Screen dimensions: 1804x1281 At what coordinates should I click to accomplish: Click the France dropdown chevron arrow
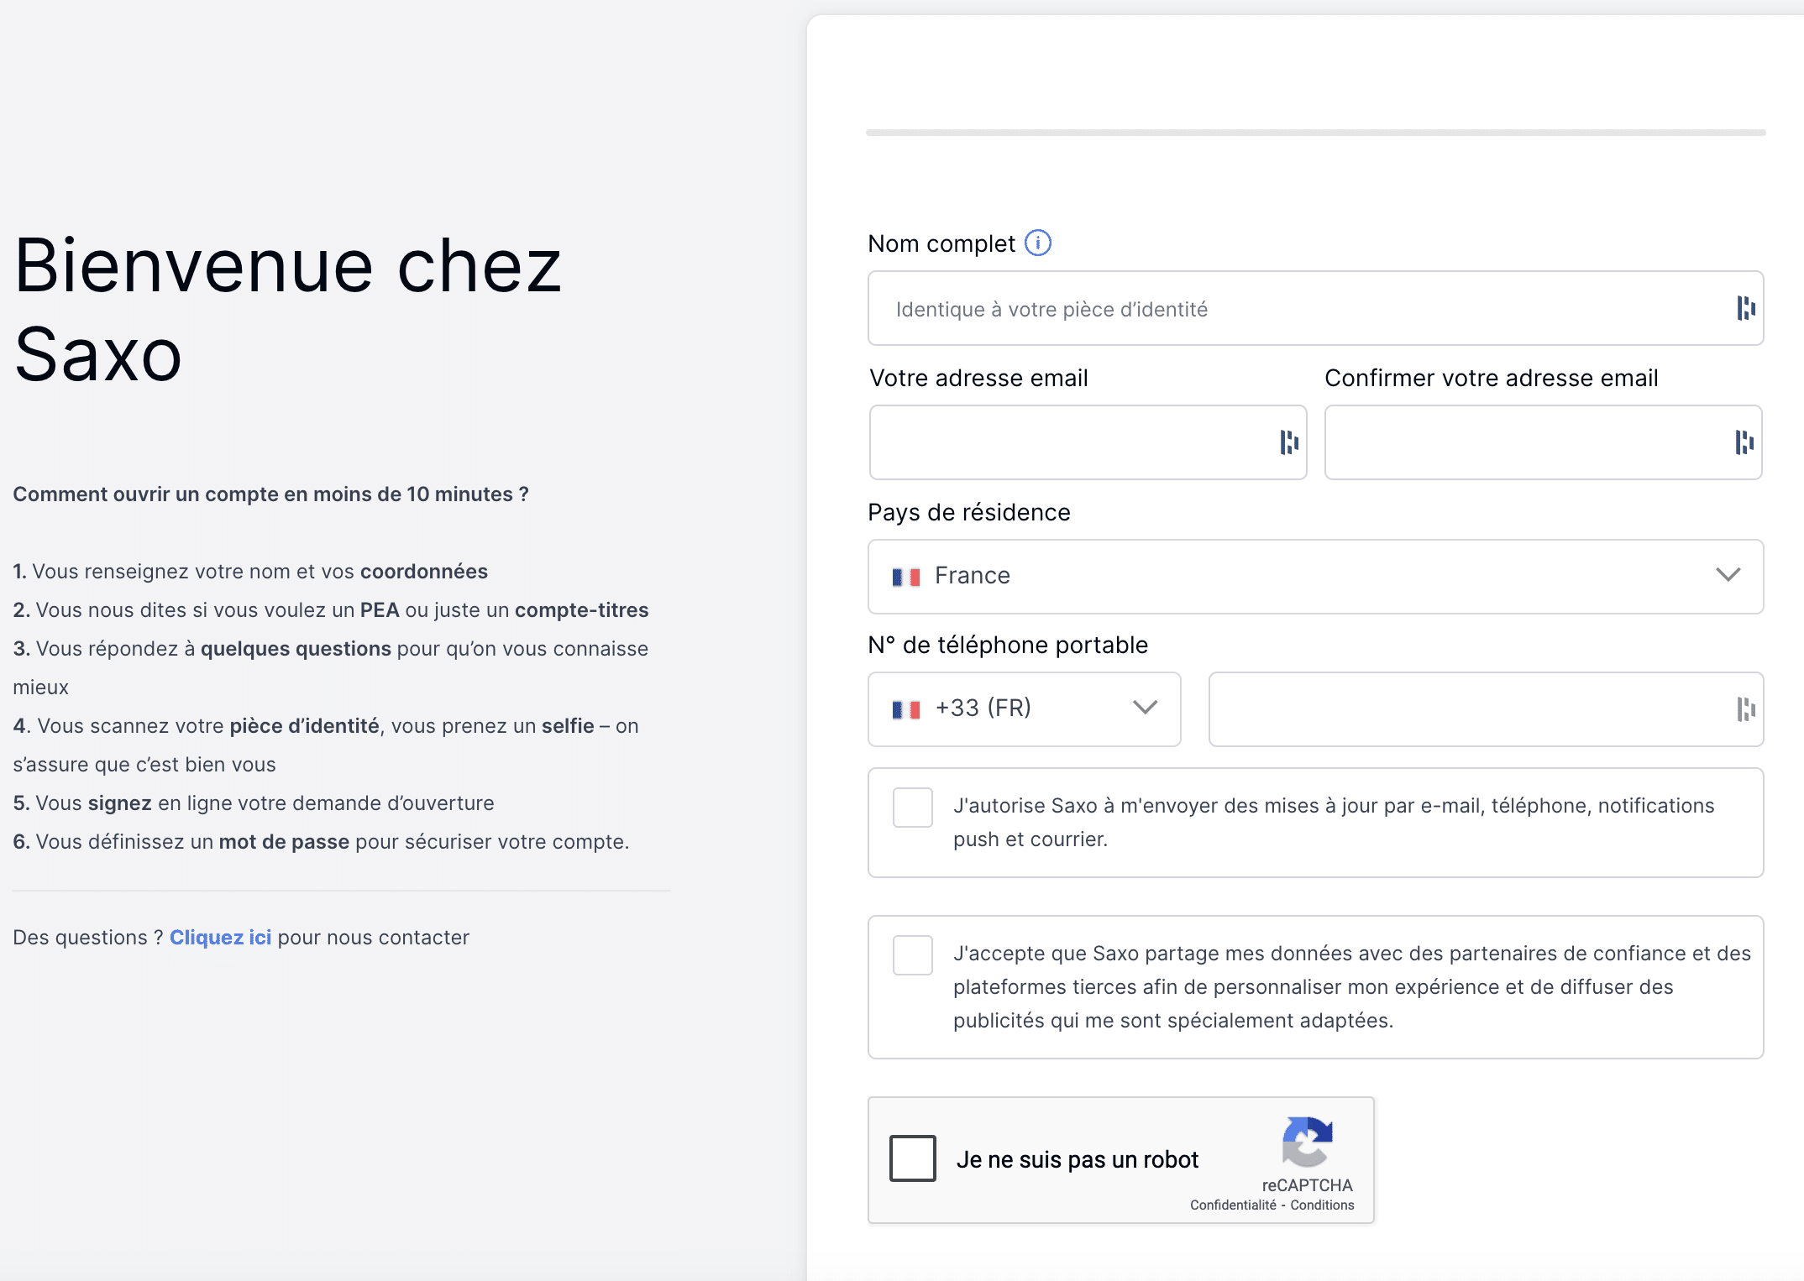pyautogui.click(x=1728, y=575)
